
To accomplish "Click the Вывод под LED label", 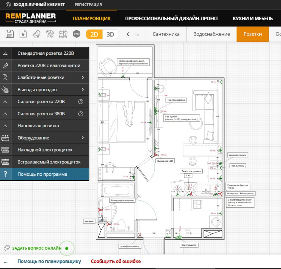I will (165, 161).
